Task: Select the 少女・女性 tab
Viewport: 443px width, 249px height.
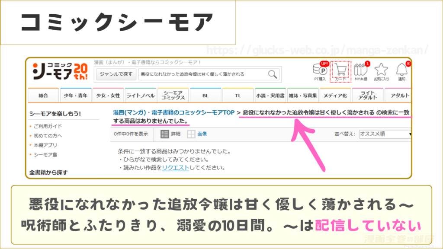Action: (x=108, y=96)
